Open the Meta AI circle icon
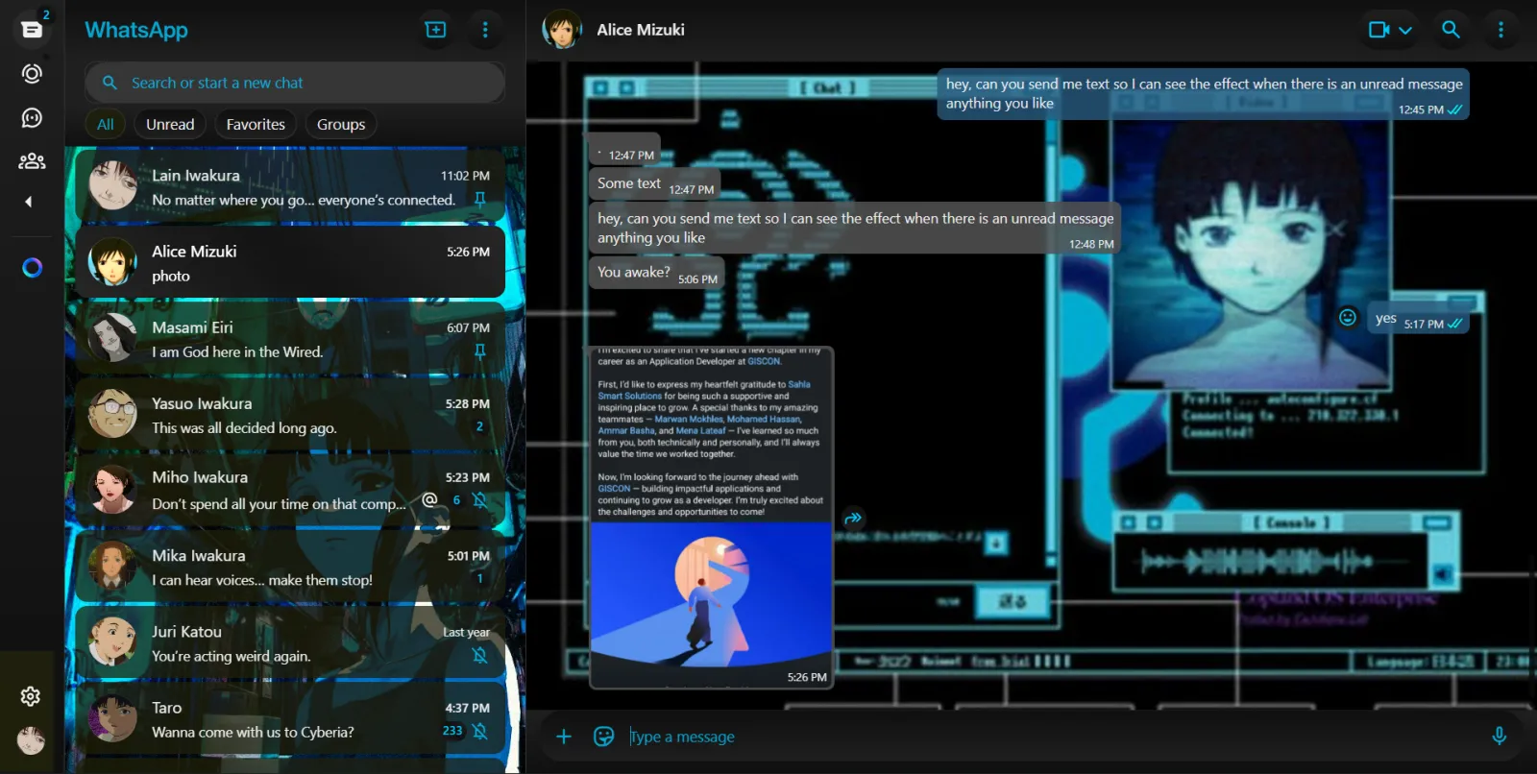1537x774 pixels. click(x=32, y=267)
